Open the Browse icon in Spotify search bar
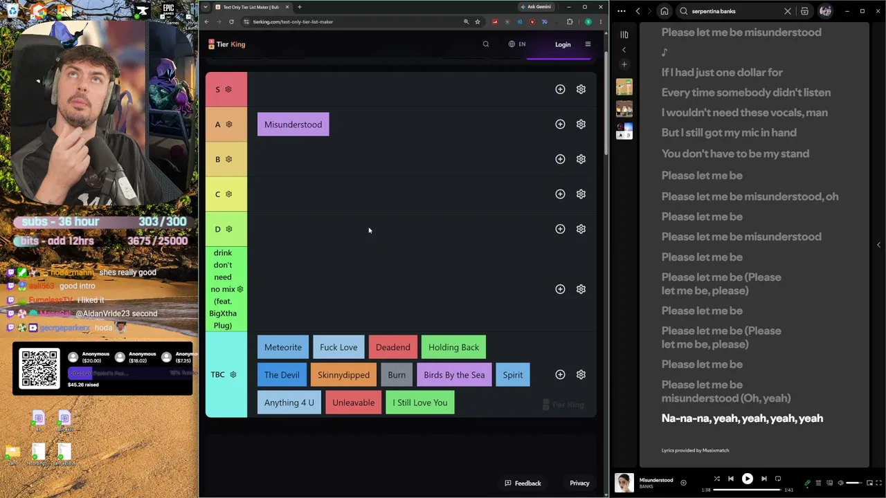The height and width of the screenshot is (498, 886). coord(804,11)
